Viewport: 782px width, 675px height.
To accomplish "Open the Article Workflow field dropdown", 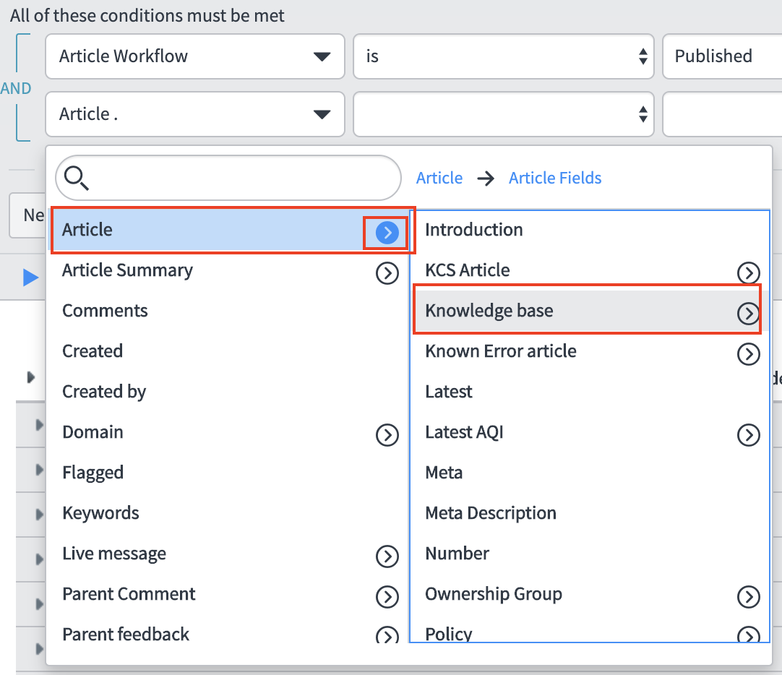I will click(194, 56).
